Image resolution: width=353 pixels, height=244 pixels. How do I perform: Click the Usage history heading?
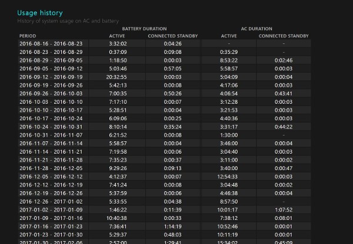coord(40,12)
